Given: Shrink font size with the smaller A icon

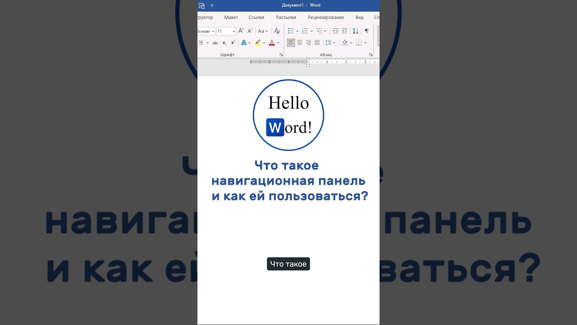Looking at the screenshot, I should point(250,31).
